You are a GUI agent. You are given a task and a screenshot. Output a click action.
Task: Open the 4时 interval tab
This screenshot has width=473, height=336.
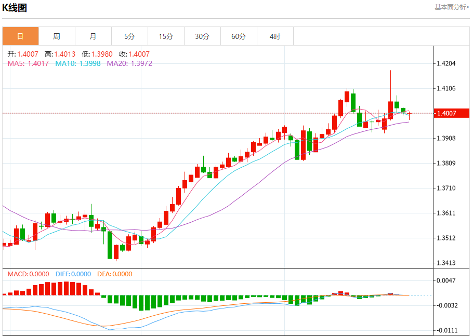[x=275, y=36]
